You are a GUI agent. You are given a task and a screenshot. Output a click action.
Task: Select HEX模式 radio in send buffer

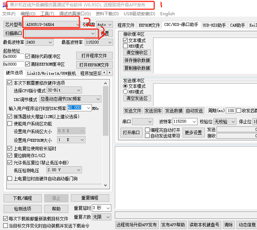125,91
